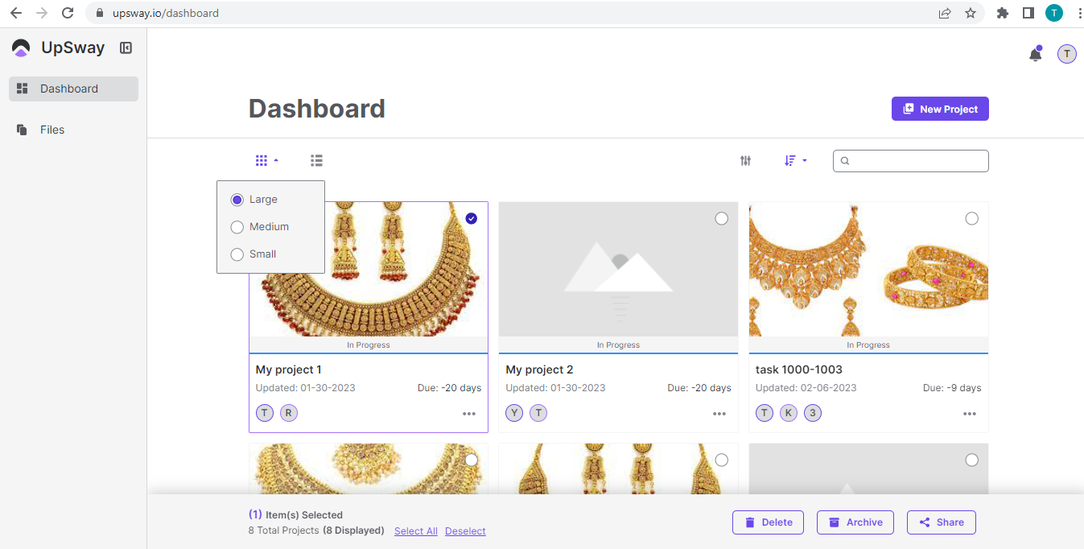Open more options for My project 2
The width and height of the screenshot is (1084, 549).
(719, 414)
